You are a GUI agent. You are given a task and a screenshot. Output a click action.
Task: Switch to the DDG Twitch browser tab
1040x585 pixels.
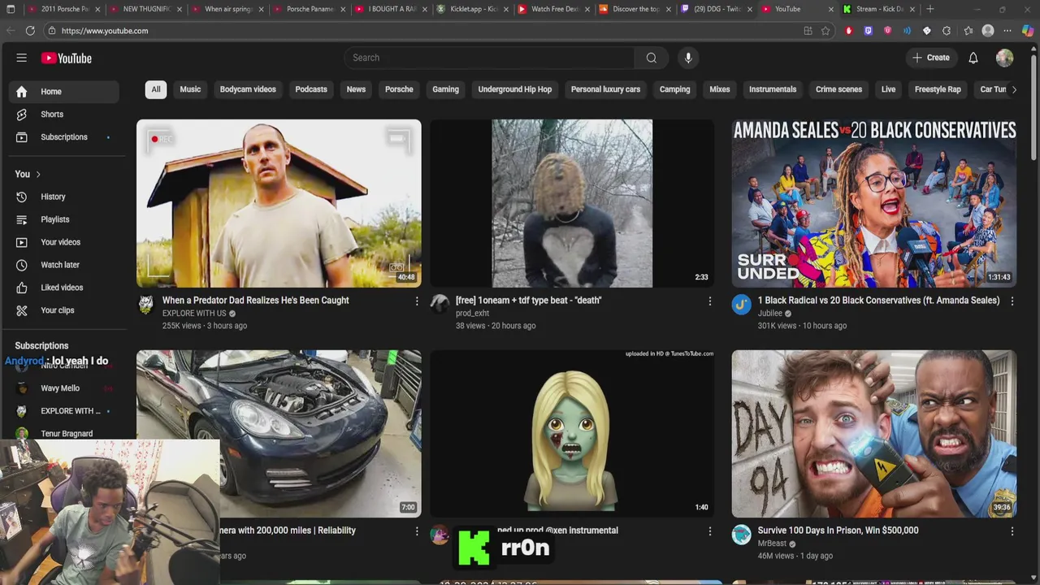tap(717, 9)
